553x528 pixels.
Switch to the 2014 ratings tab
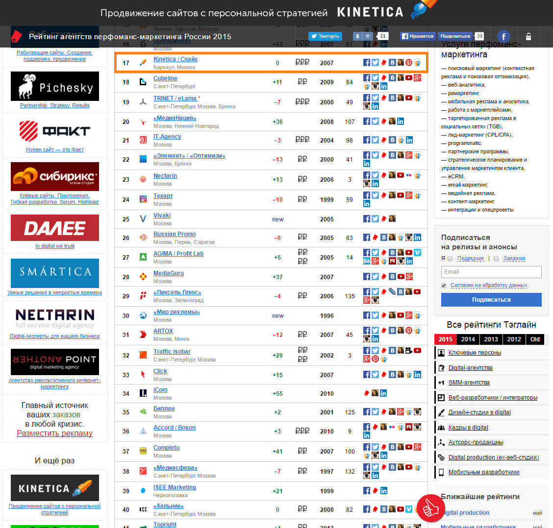click(468, 339)
